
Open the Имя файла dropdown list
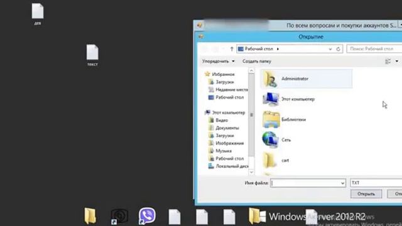coord(342,183)
